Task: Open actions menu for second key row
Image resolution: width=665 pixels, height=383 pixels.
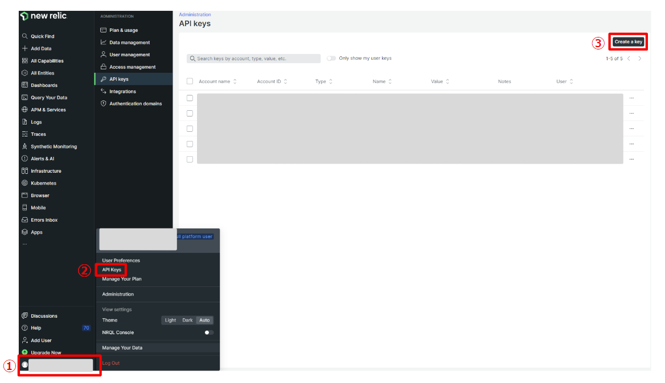Action: (631, 114)
